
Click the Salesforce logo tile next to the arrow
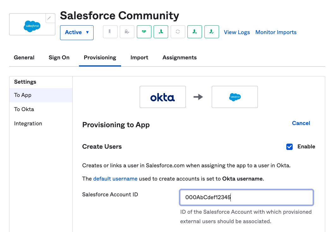(234, 97)
